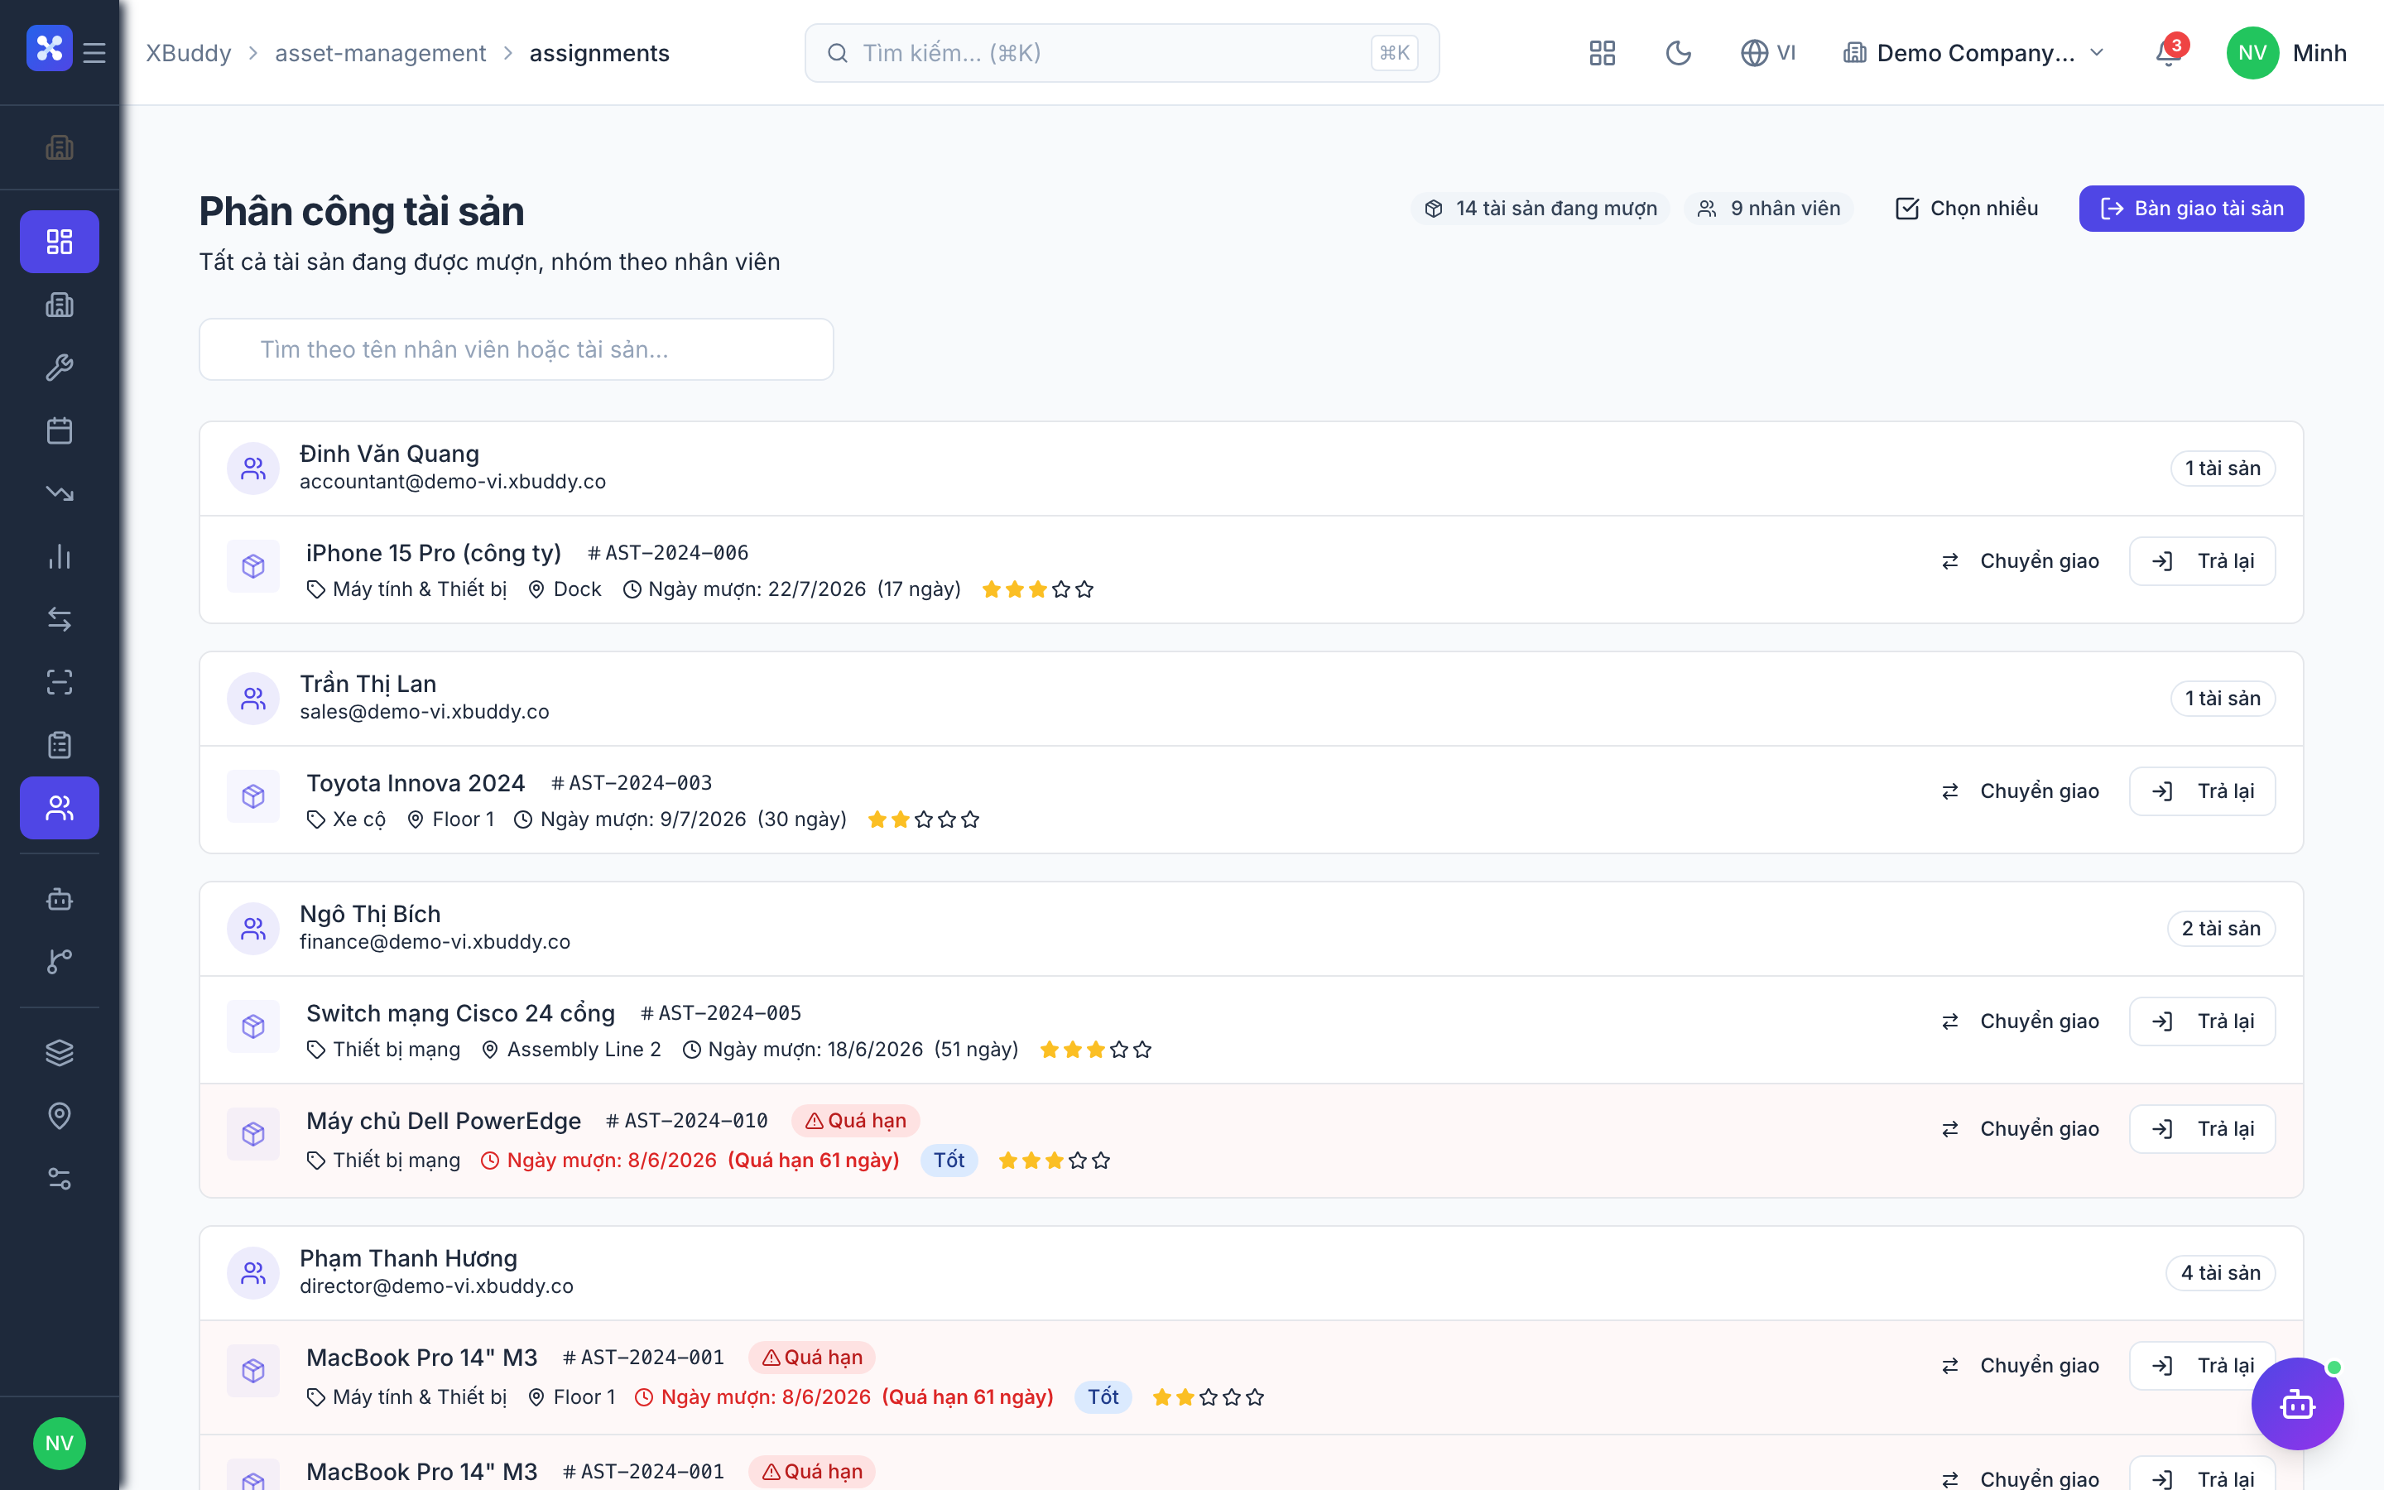Viewport: 2384px width, 1490px height.
Task: Open the calendar sidebar icon
Action: tap(60, 430)
